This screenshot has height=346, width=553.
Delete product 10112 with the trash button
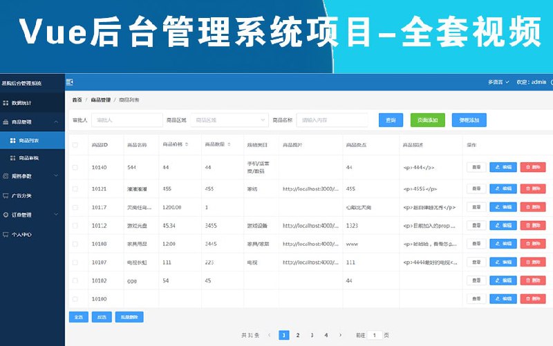pyautogui.click(x=533, y=225)
